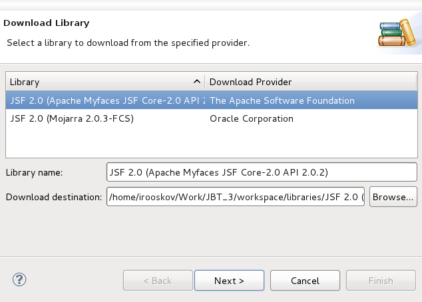Select the JSF 2.0 Apache Myfaces library row
The height and width of the screenshot is (302, 422).
pos(106,100)
